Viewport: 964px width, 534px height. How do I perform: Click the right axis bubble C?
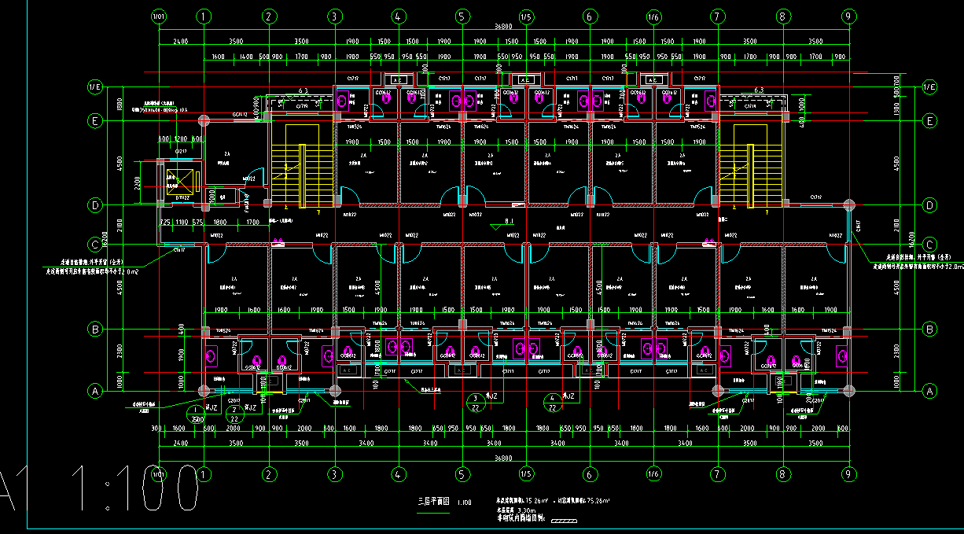point(930,244)
